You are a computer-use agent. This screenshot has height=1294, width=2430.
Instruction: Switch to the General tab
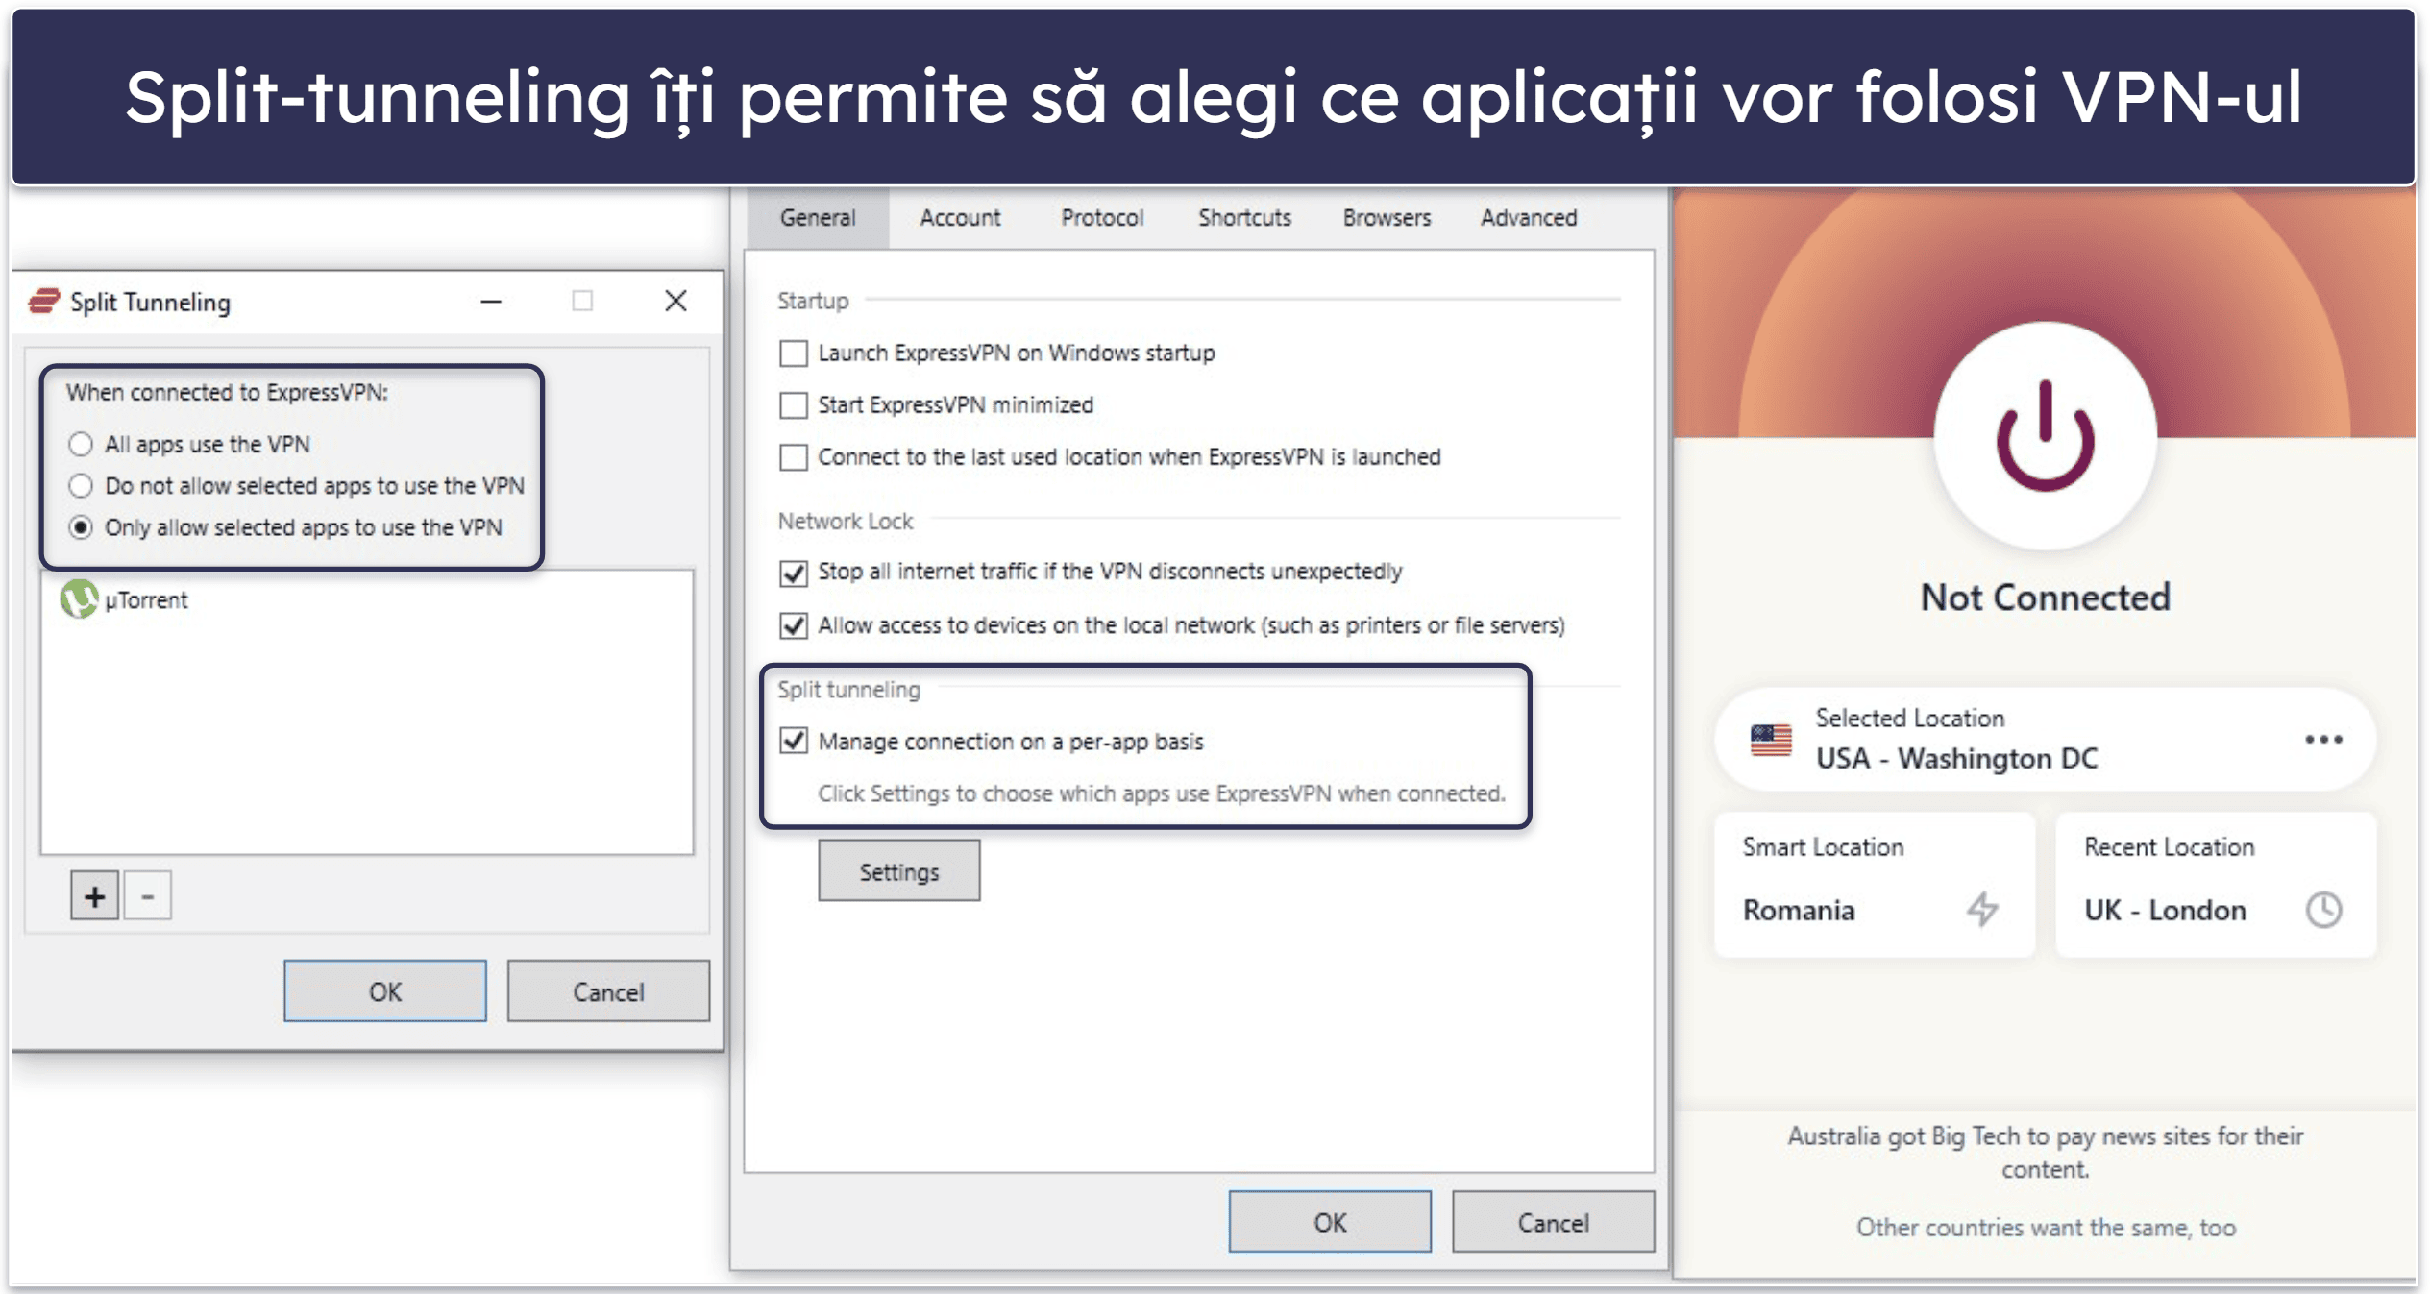point(817,218)
